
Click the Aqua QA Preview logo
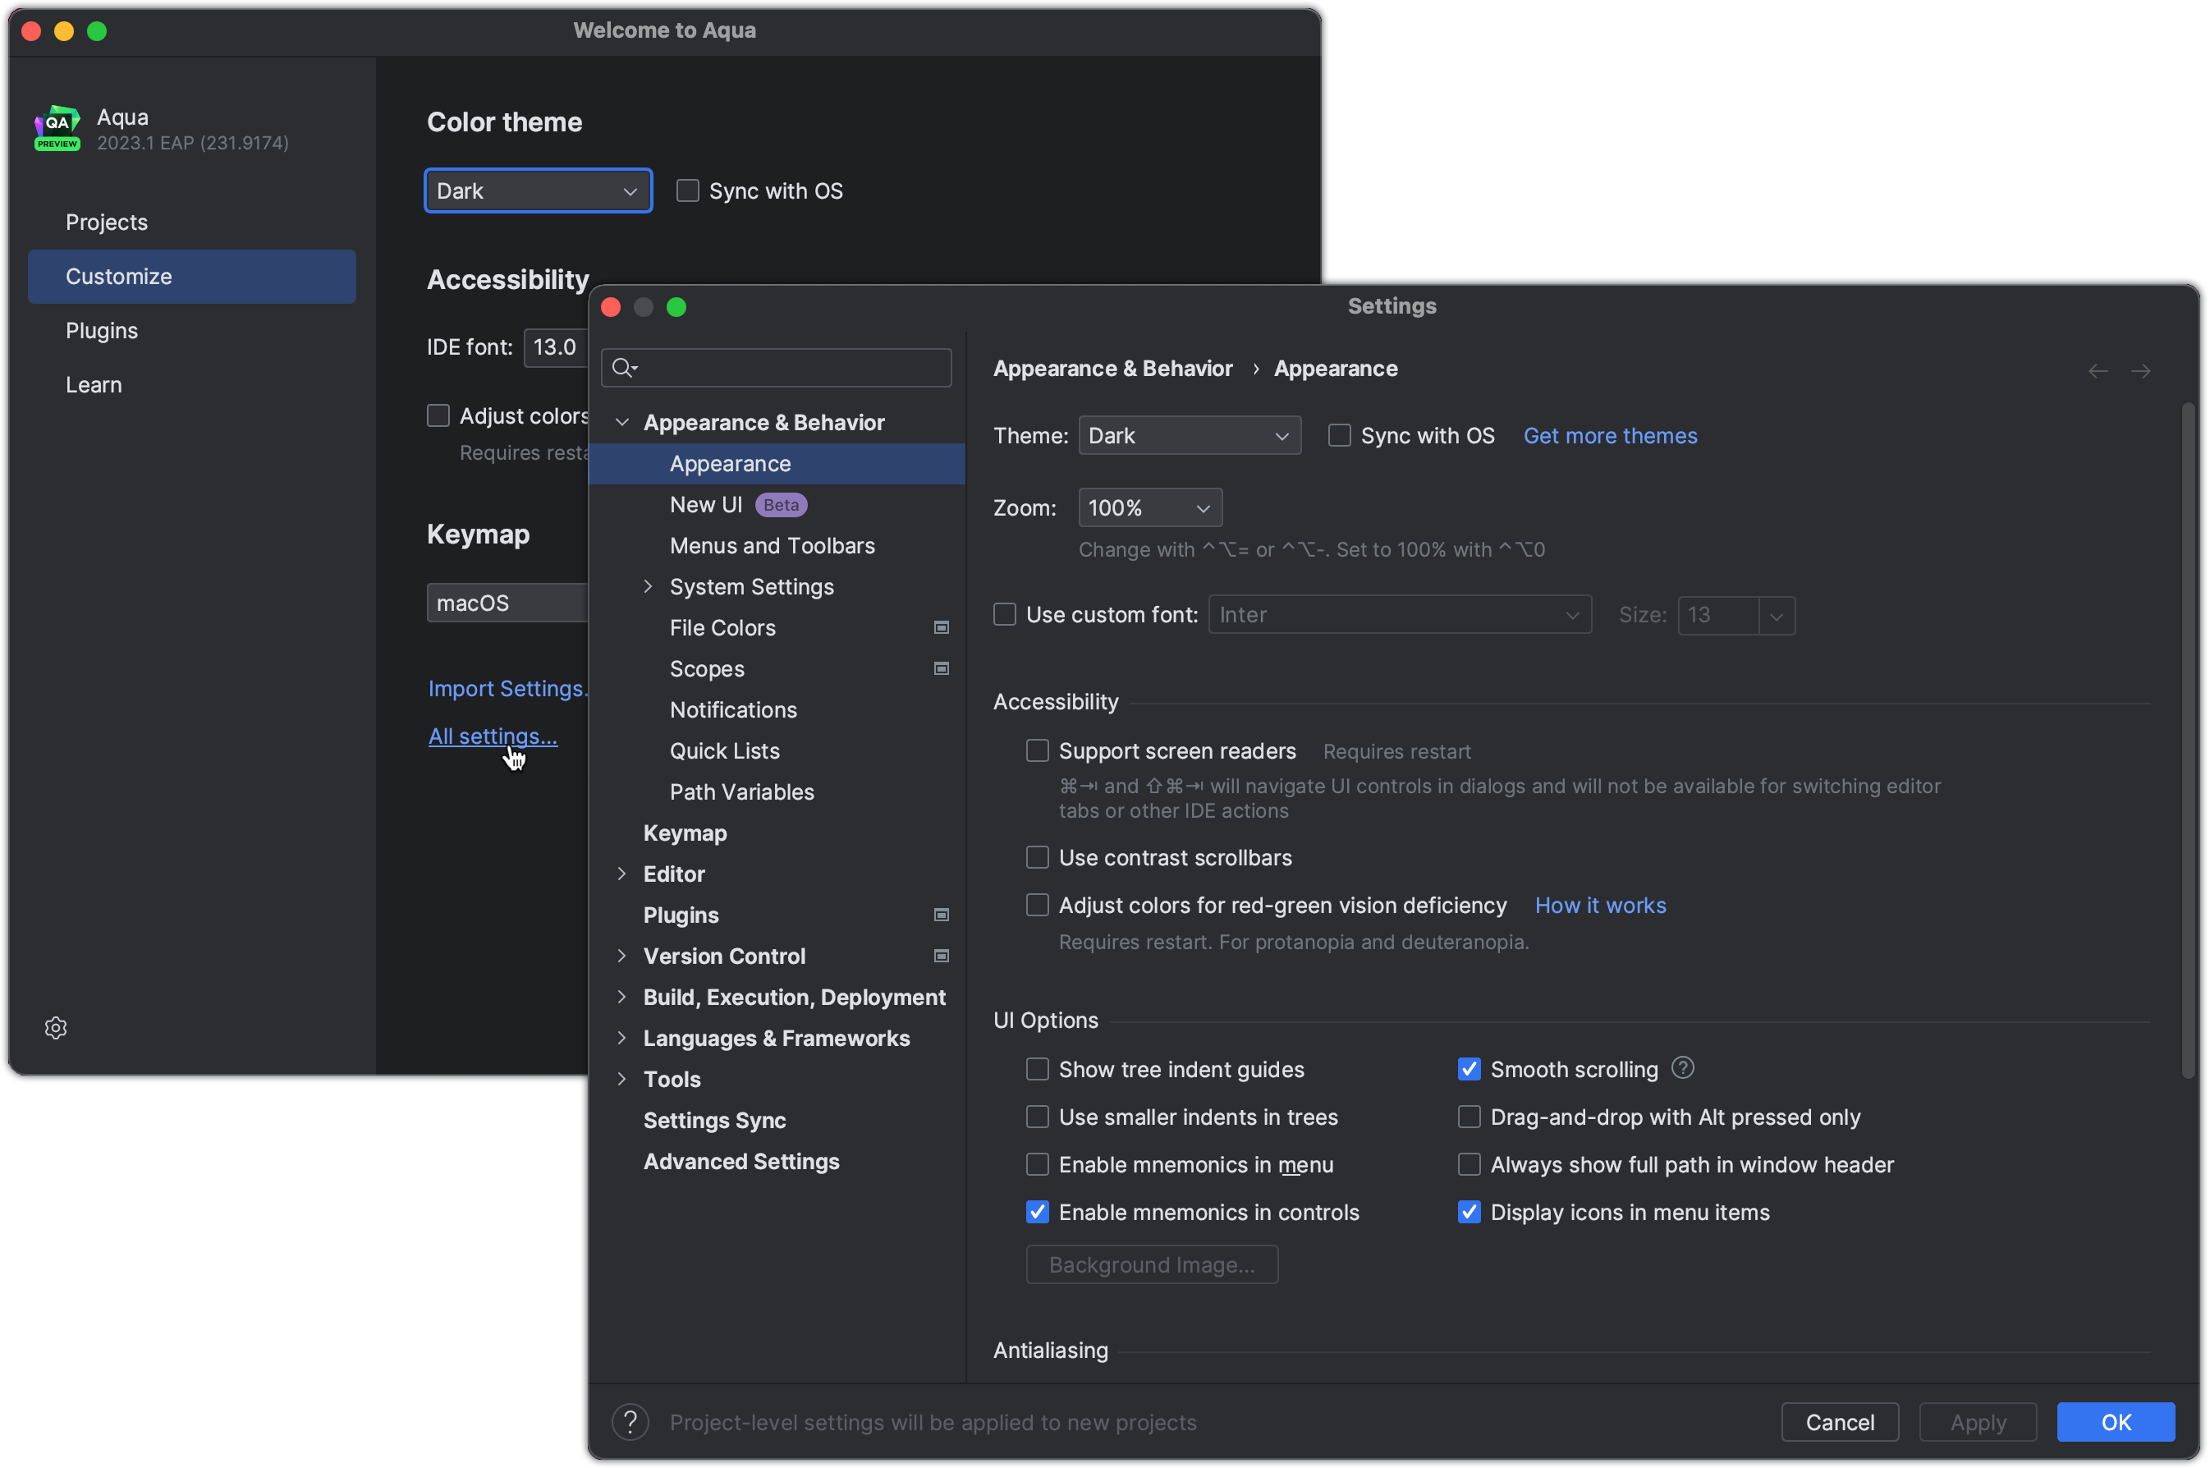[x=58, y=128]
